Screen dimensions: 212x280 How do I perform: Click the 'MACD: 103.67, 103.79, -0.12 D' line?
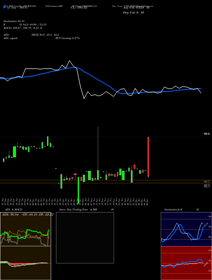pos(23,28)
